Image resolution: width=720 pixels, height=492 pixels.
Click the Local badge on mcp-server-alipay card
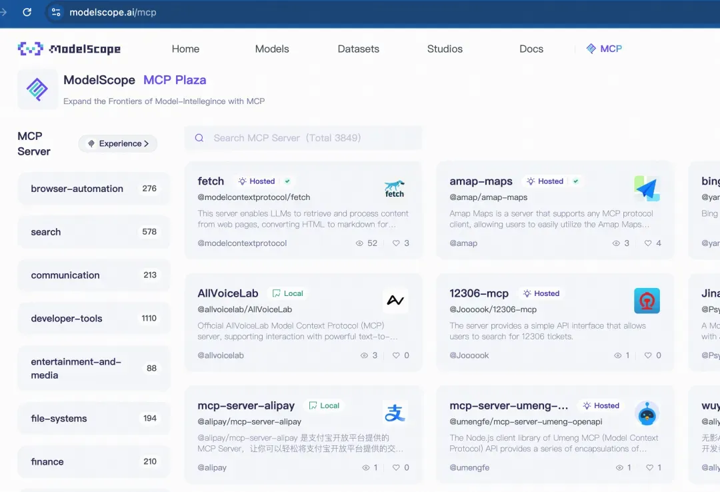[x=324, y=405]
